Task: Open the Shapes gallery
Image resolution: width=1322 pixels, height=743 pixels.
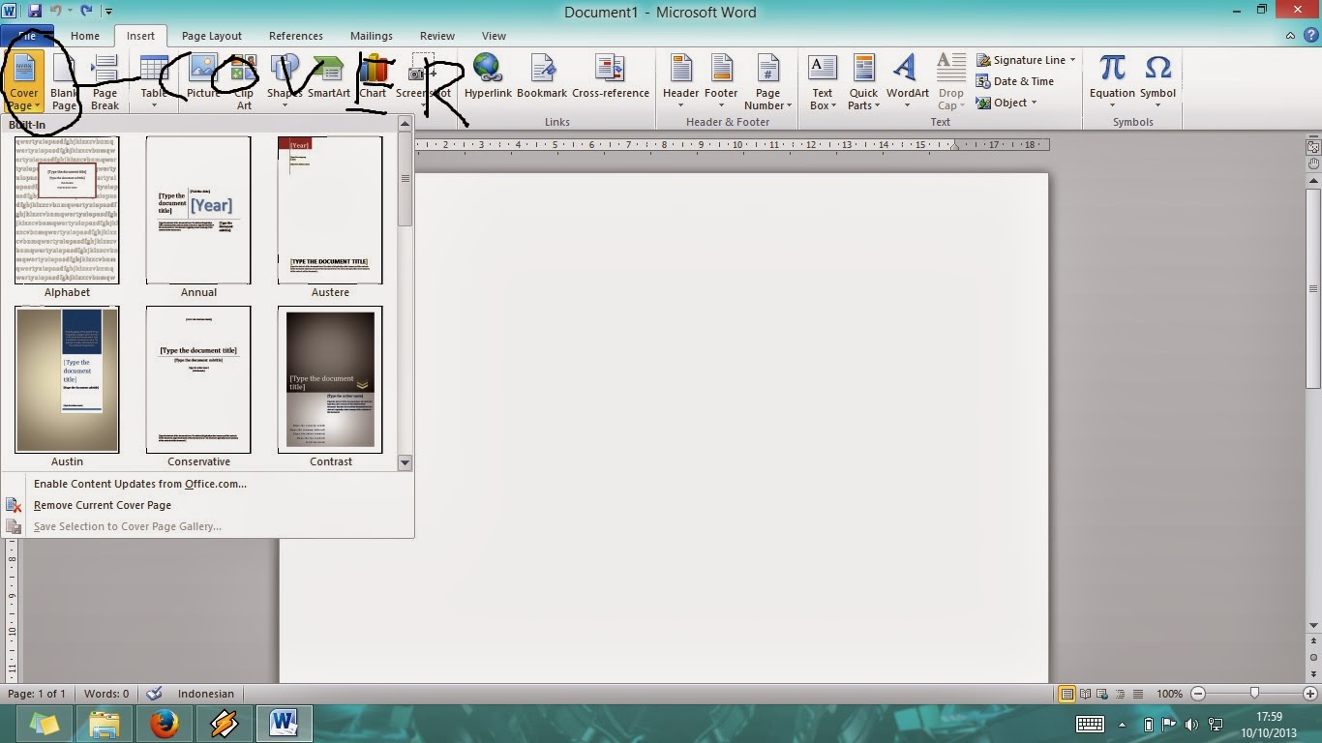Action: tap(285, 82)
